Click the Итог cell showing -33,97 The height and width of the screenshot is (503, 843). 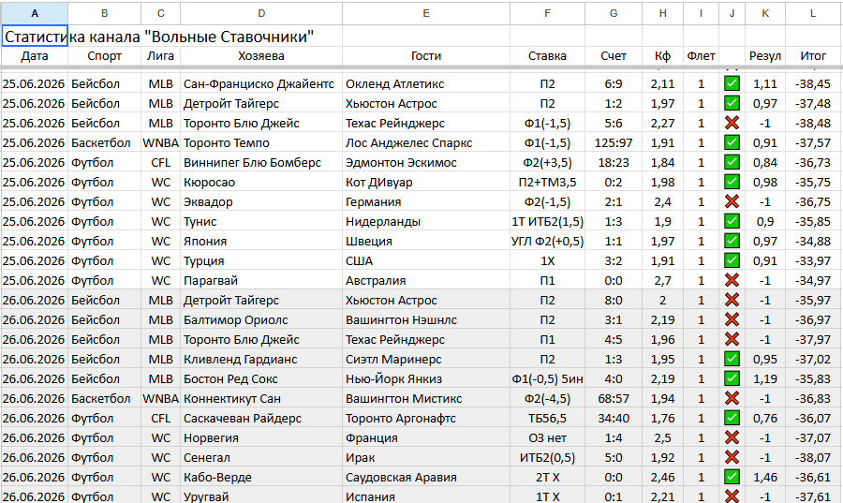(813, 261)
